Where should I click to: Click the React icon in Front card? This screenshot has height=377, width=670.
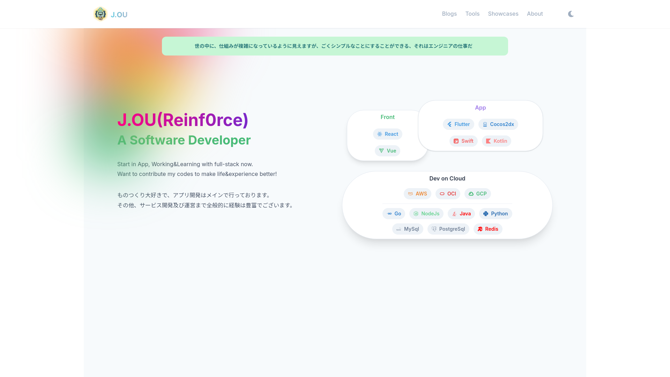tap(380, 134)
